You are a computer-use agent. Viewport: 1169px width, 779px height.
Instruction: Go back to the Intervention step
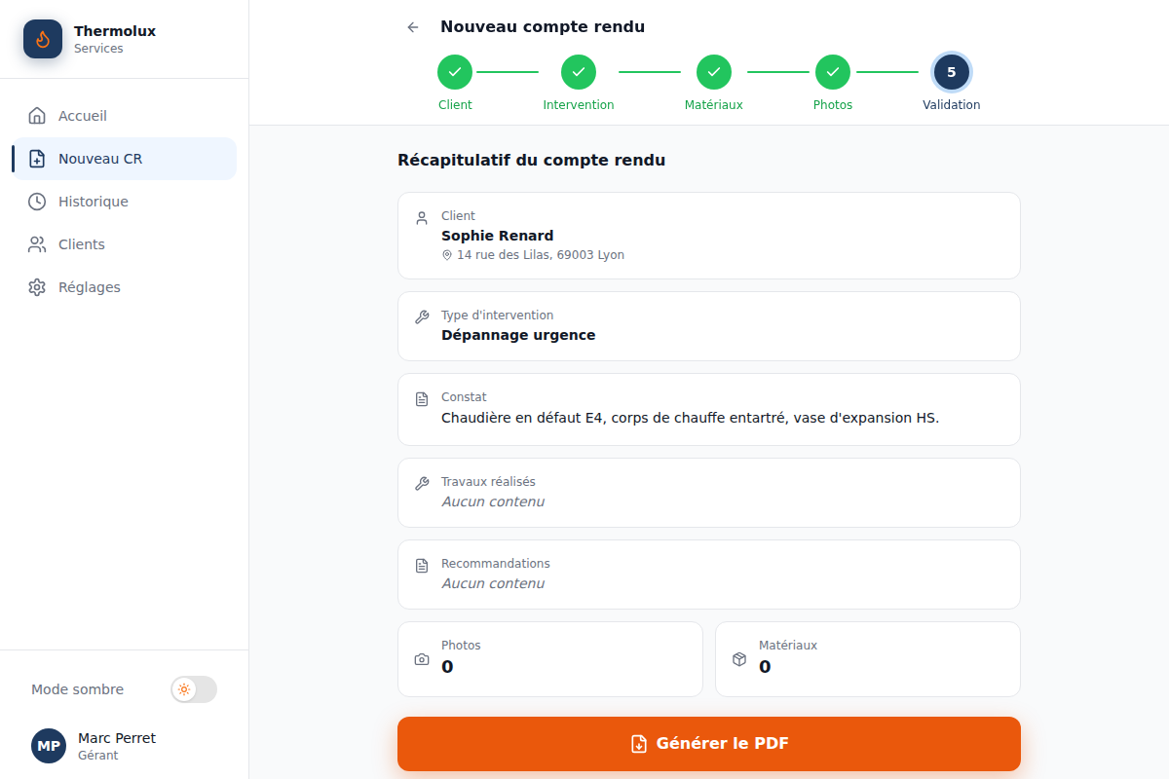[x=579, y=72]
